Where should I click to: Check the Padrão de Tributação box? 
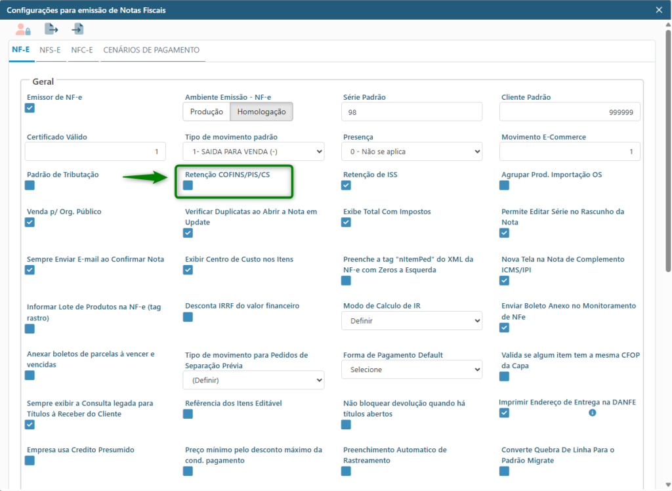pos(30,186)
